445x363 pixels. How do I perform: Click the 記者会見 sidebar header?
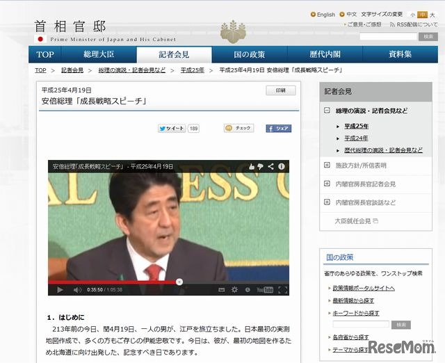click(x=375, y=92)
